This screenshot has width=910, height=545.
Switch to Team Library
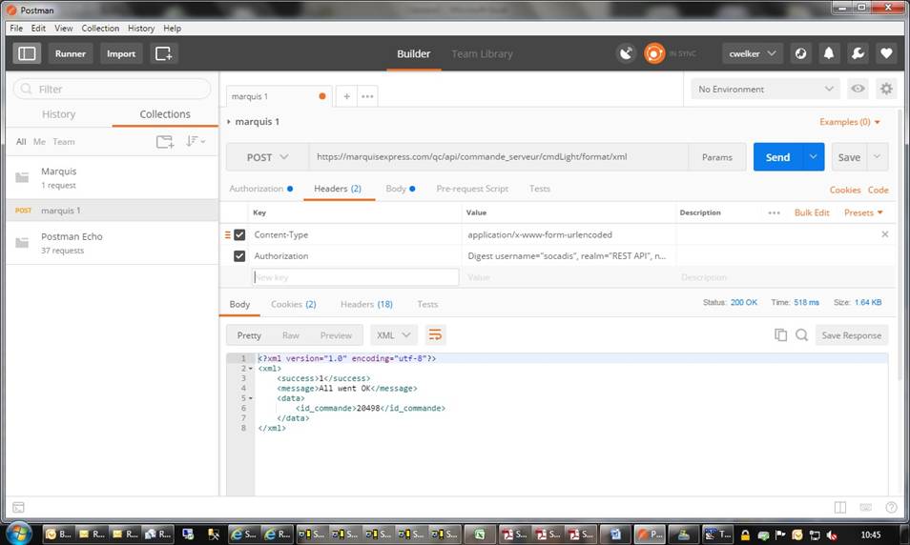pos(482,53)
